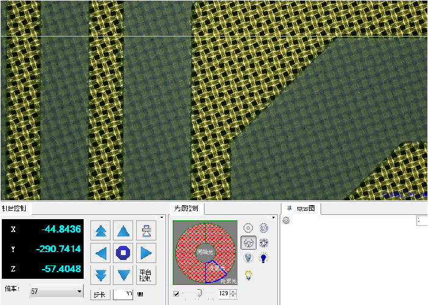
Task: Click the 平台控制 button
Action: (145, 275)
